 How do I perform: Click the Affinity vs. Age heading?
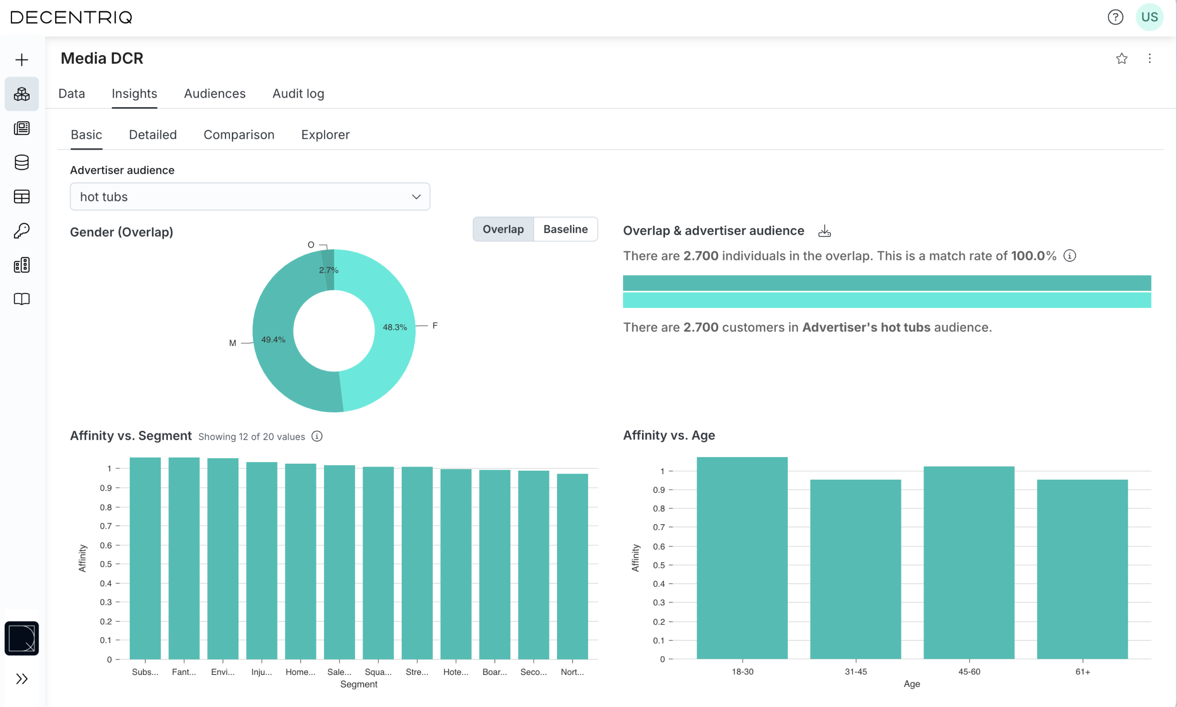669,435
